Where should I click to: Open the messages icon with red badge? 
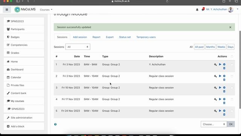(x=203, y=9)
